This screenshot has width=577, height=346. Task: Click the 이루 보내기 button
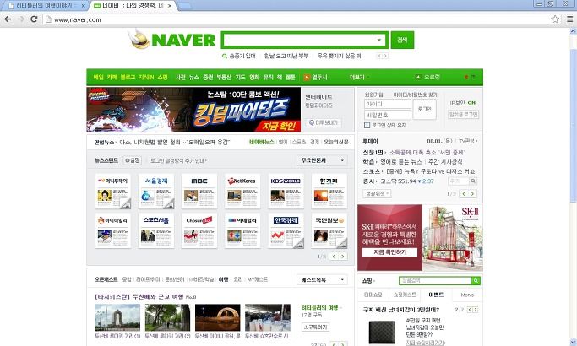(x=323, y=122)
